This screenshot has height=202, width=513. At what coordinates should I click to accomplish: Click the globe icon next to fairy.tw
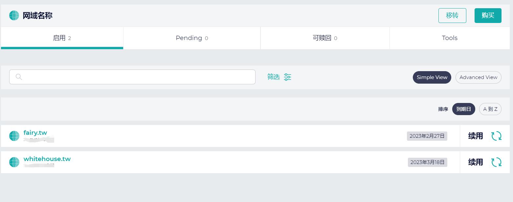click(14, 136)
